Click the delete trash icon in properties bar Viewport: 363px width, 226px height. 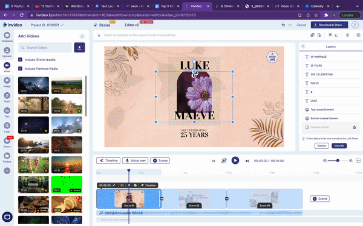tap(347, 35)
